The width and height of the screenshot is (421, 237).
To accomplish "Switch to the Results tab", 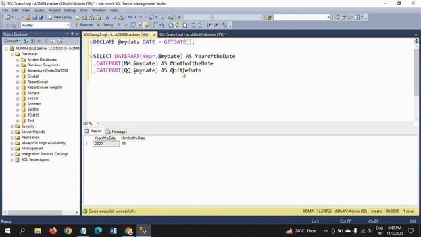I will tap(93, 131).
